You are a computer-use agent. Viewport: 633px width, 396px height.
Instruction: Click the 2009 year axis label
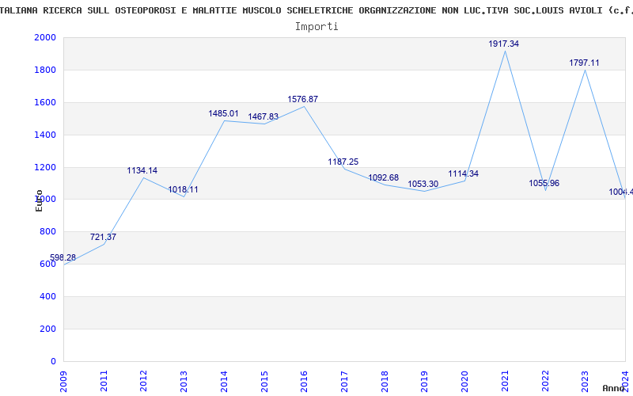point(63,379)
